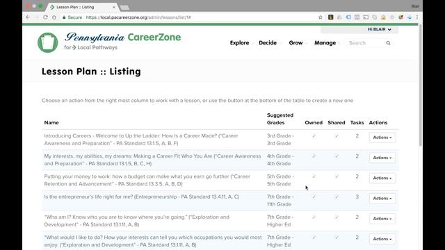Click the Putting your money to work lesson name
Viewport: 445px width, 250px height.
[147, 180]
